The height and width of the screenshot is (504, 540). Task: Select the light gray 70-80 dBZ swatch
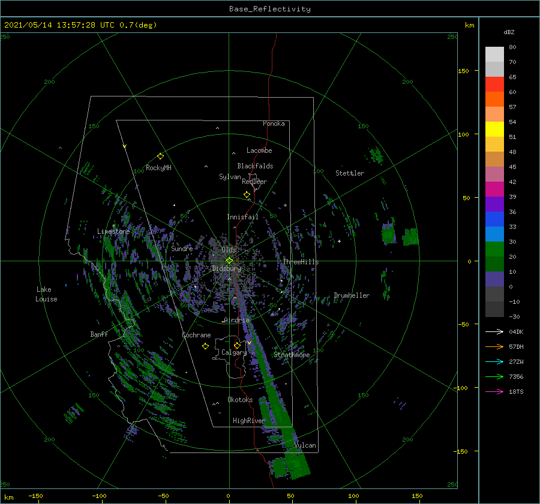coord(494,55)
